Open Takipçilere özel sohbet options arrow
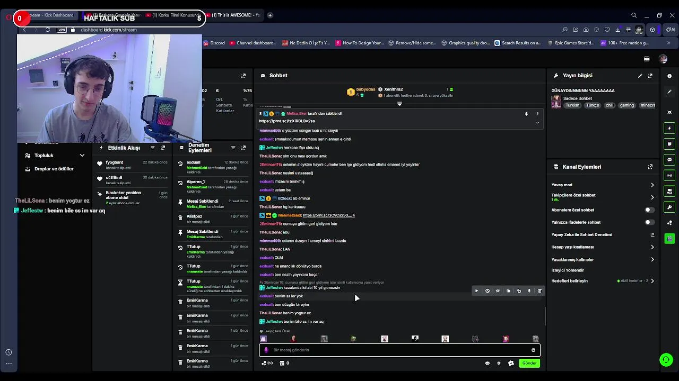 pyautogui.click(x=652, y=197)
